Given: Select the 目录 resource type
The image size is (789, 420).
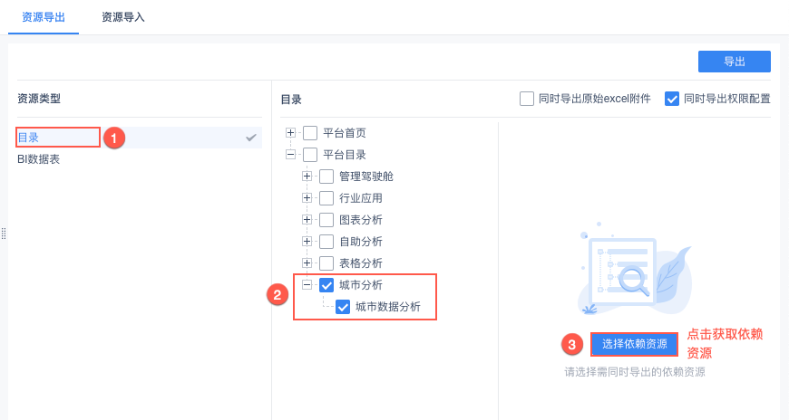Looking at the screenshot, I should click(29, 138).
